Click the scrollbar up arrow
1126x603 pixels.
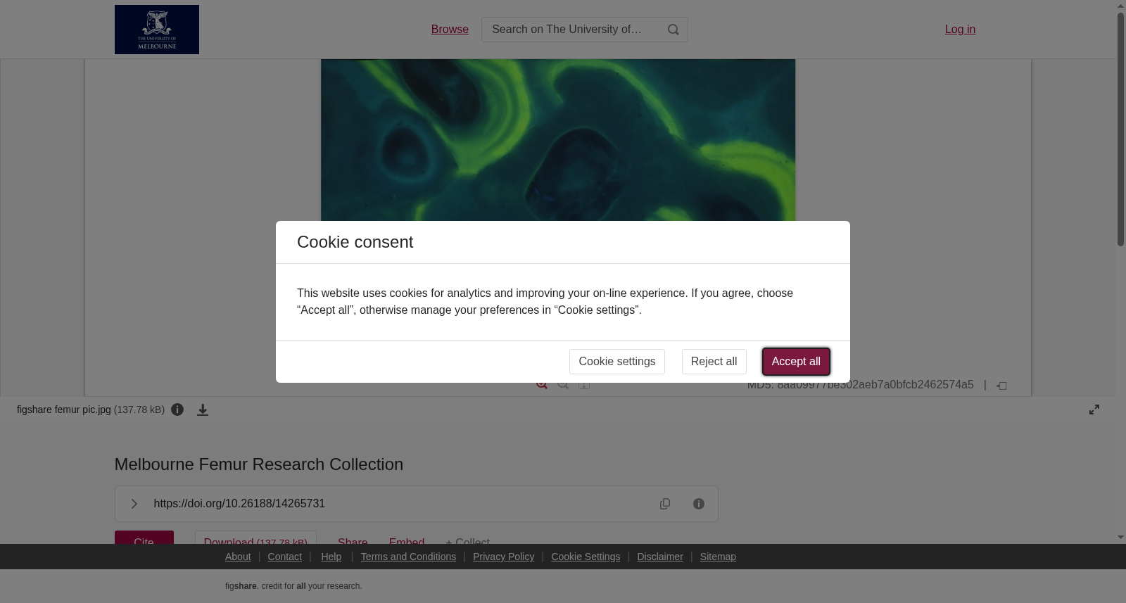tap(1120, 6)
